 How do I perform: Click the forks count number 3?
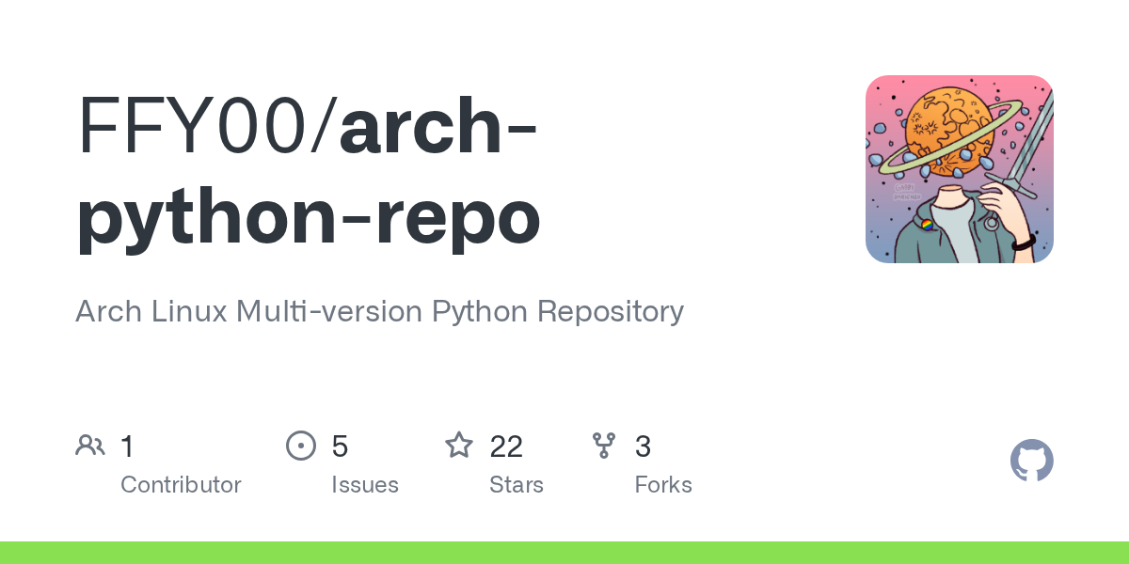click(644, 446)
